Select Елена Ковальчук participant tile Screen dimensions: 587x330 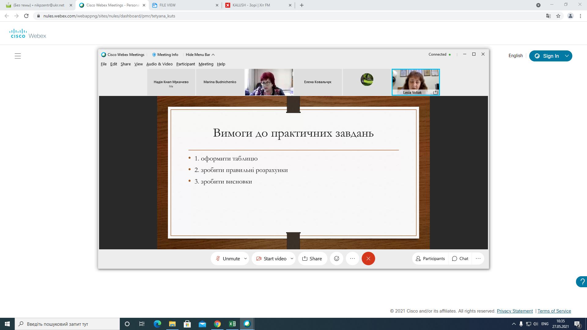(x=318, y=82)
